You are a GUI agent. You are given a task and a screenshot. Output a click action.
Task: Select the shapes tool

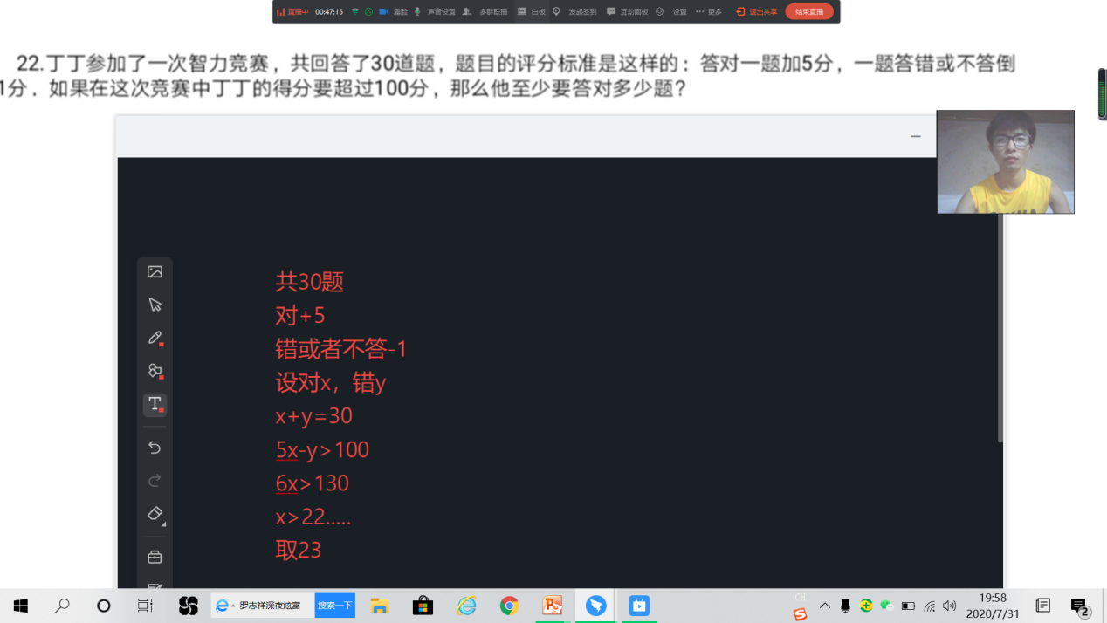(155, 371)
